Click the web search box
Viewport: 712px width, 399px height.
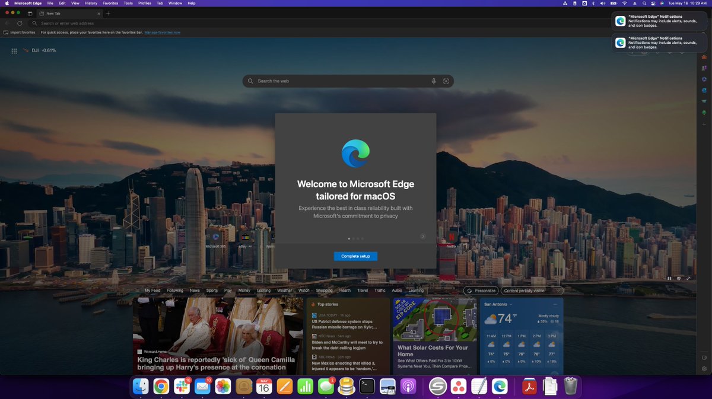pos(348,81)
